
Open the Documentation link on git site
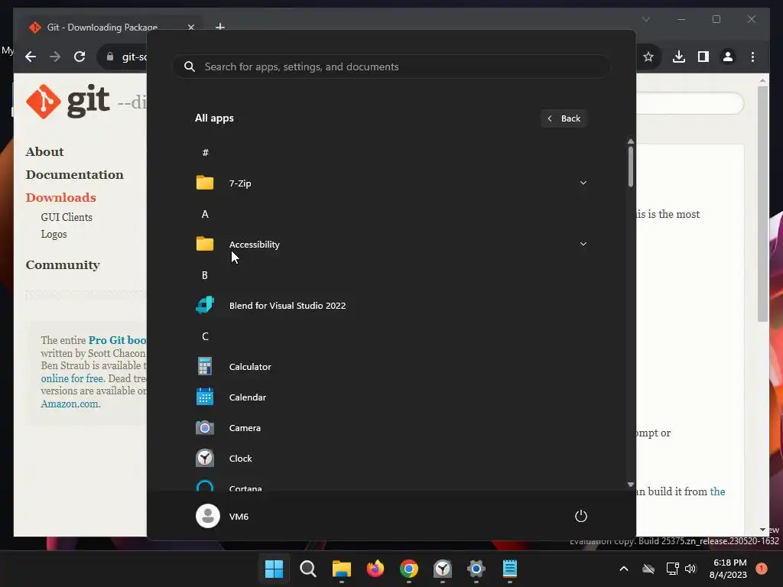click(x=74, y=175)
